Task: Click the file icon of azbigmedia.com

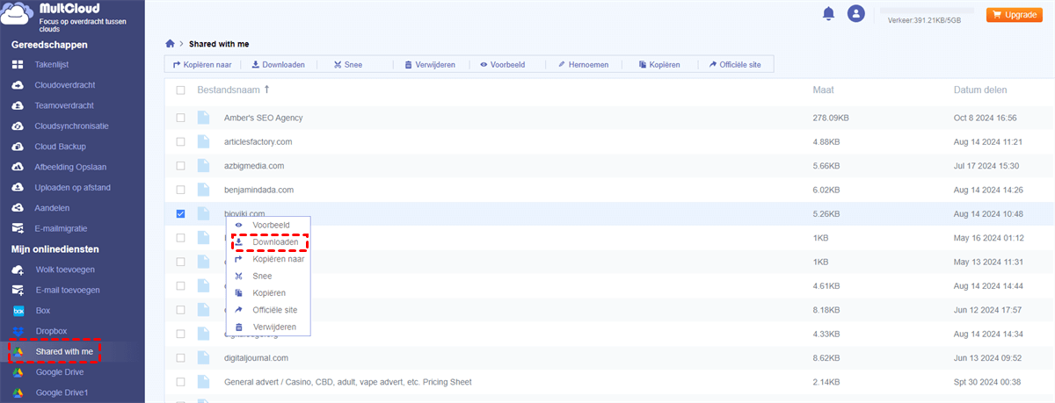Action: pos(204,165)
